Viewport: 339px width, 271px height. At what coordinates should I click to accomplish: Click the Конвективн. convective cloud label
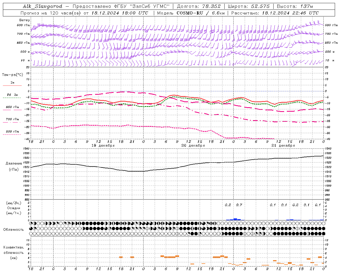[14, 247]
